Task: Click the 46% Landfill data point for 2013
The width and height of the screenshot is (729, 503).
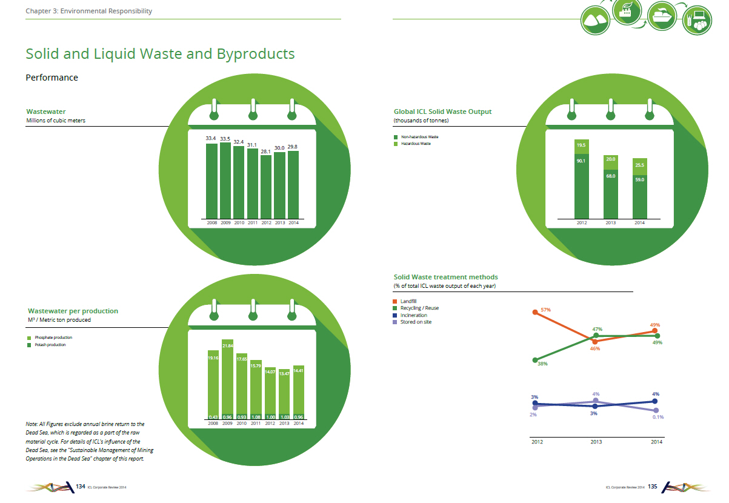Action: click(x=596, y=342)
